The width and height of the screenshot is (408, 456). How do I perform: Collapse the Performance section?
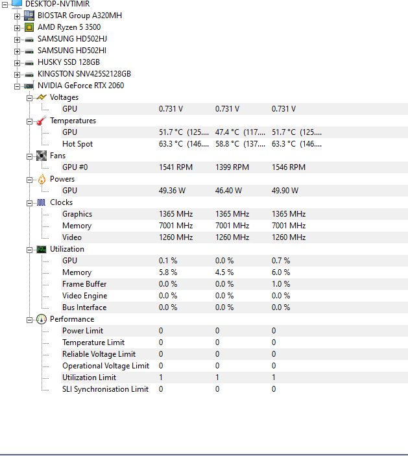pos(29,320)
